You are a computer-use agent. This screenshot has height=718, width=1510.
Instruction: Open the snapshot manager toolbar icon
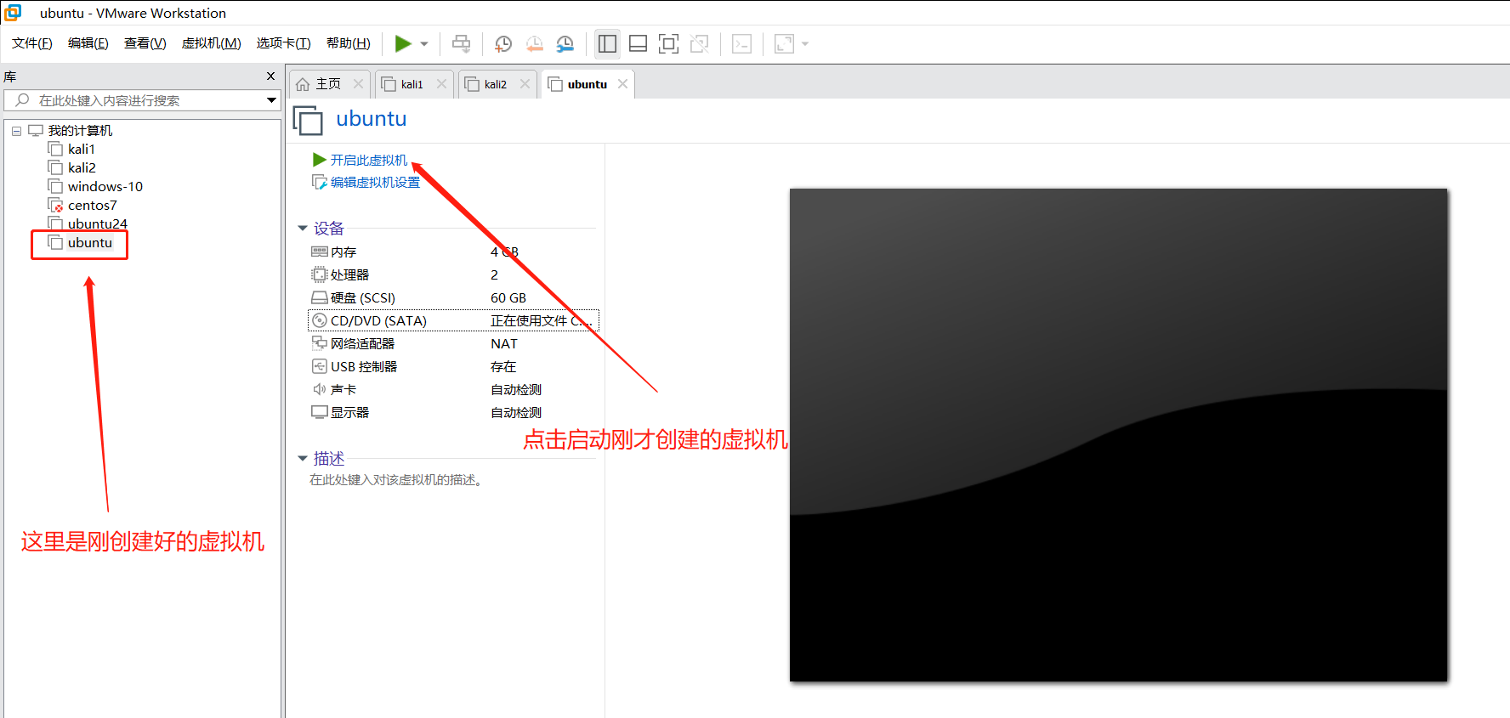tap(565, 43)
